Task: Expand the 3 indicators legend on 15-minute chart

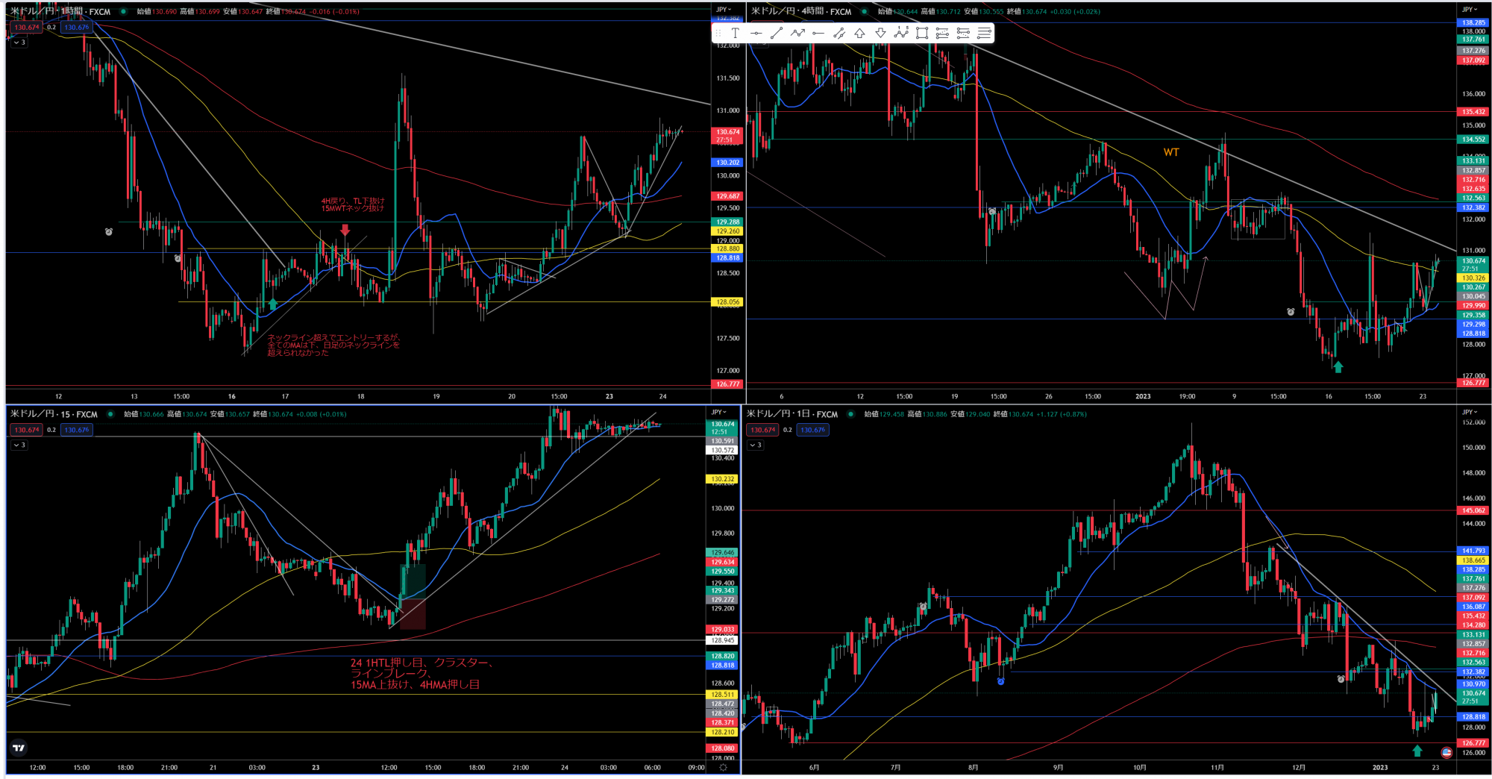Action: 19,445
